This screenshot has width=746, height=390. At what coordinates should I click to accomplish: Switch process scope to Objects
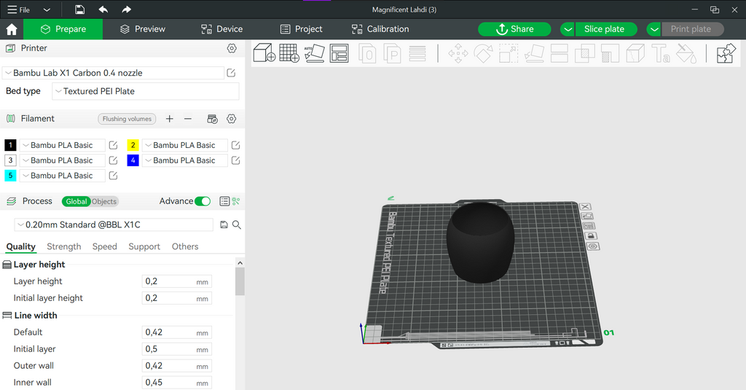click(104, 201)
